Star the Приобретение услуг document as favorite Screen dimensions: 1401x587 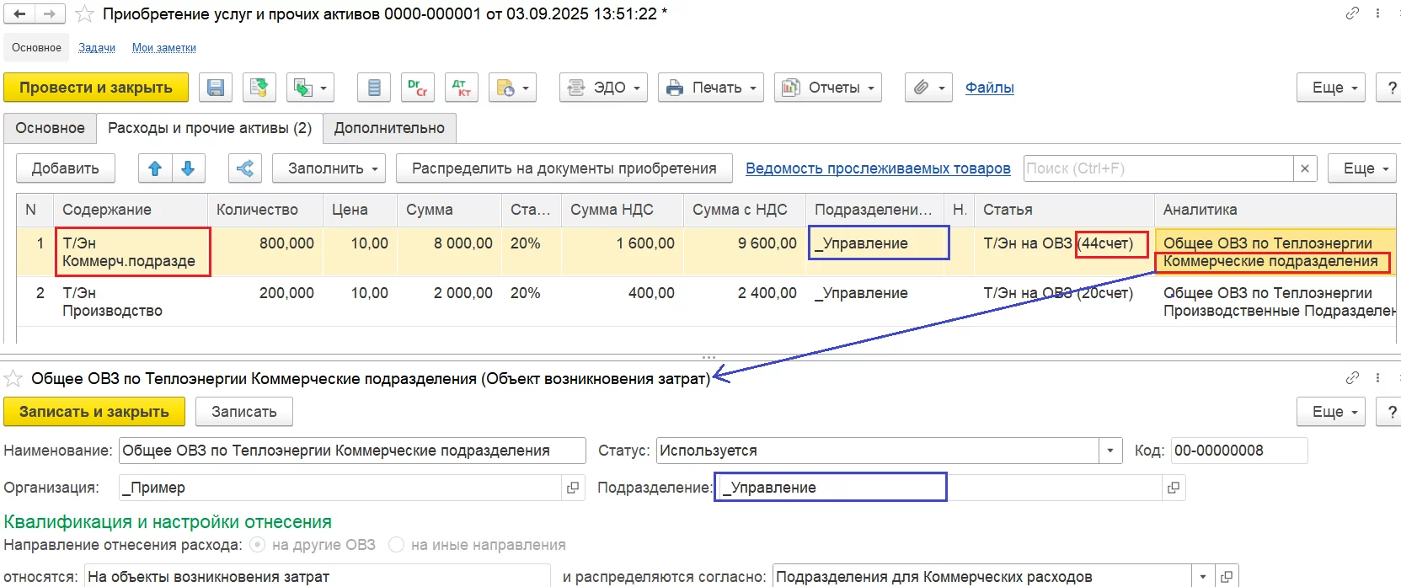click(84, 14)
